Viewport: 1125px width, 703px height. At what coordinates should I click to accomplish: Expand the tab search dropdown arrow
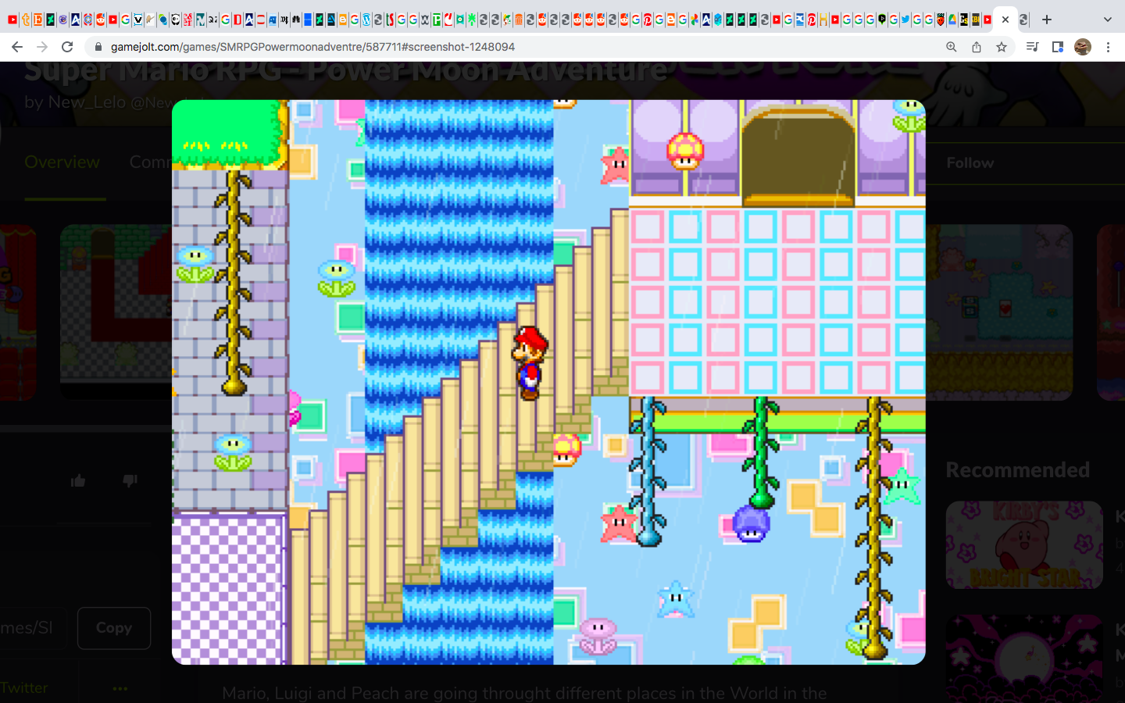point(1107,20)
